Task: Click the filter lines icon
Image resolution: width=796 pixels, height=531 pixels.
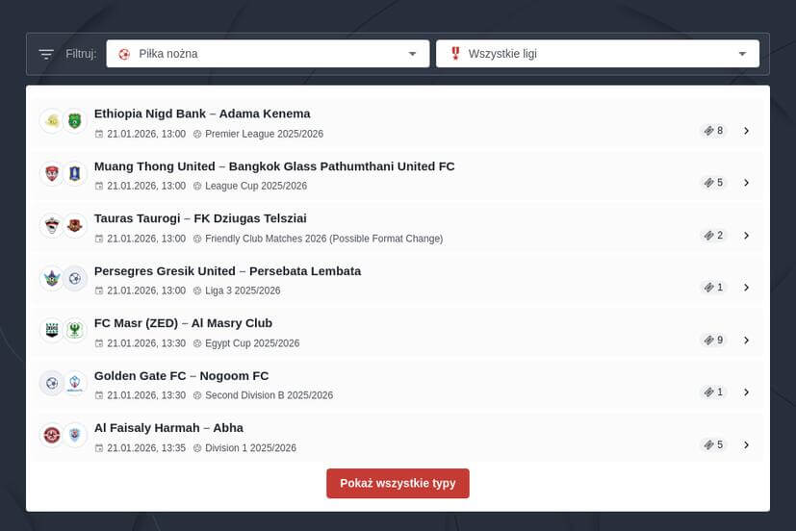Action: (46, 54)
